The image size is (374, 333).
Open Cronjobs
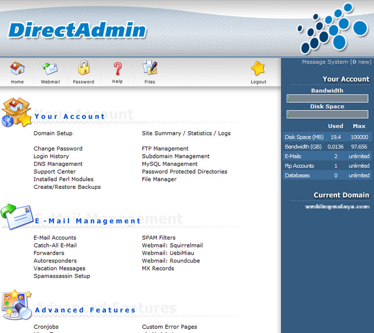tap(46, 327)
